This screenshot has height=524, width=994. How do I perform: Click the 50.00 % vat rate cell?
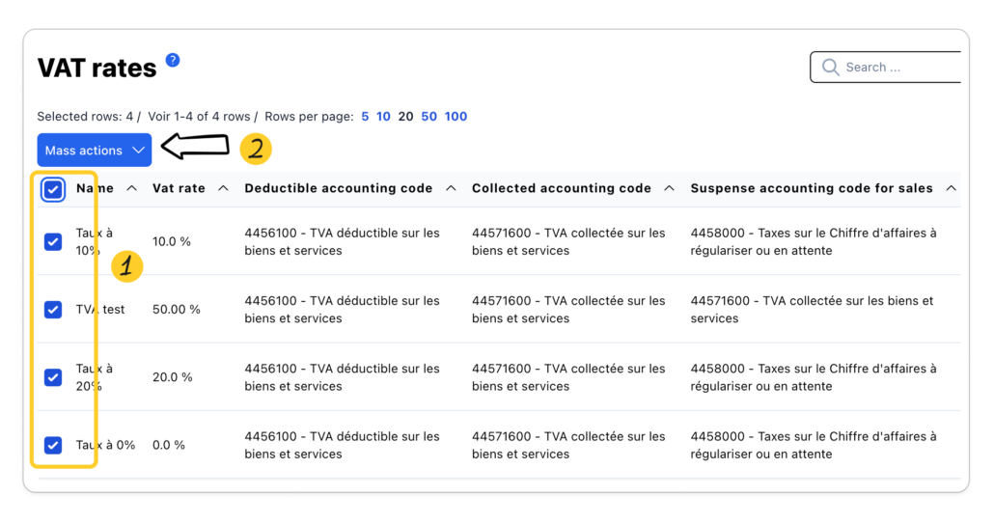pyautogui.click(x=177, y=310)
